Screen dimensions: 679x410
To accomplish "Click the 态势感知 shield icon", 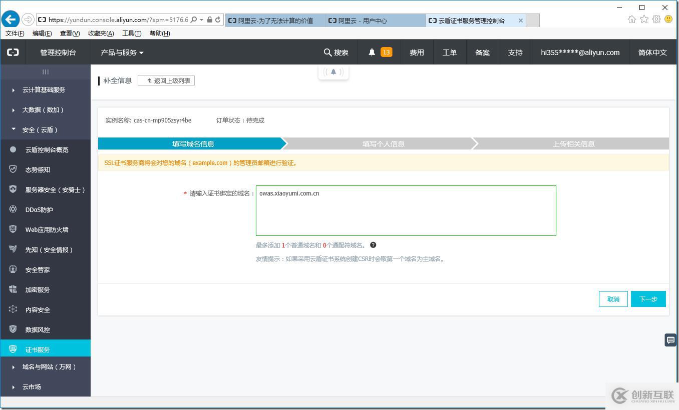I will 13,169.
